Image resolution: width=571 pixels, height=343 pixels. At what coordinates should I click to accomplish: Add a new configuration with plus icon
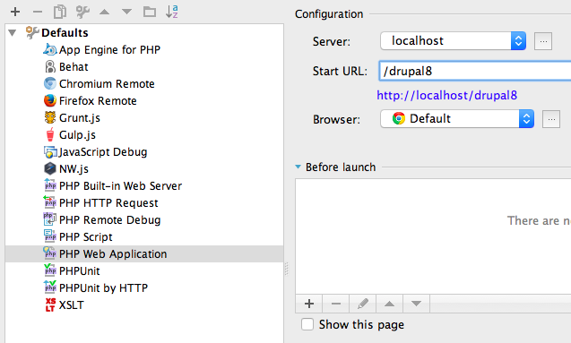click(x=15, y=12)
